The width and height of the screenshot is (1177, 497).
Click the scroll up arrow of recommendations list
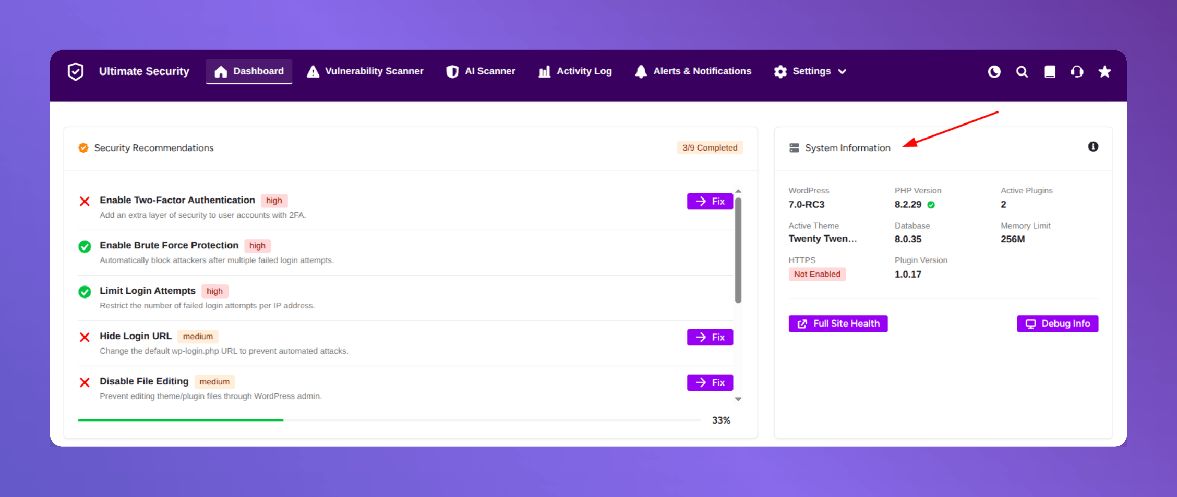coord(738,191)
